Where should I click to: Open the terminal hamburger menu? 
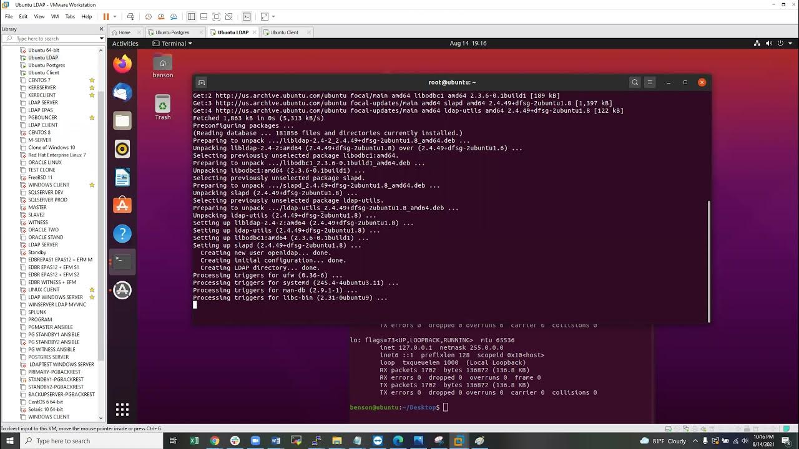click(x=650, y=82)
